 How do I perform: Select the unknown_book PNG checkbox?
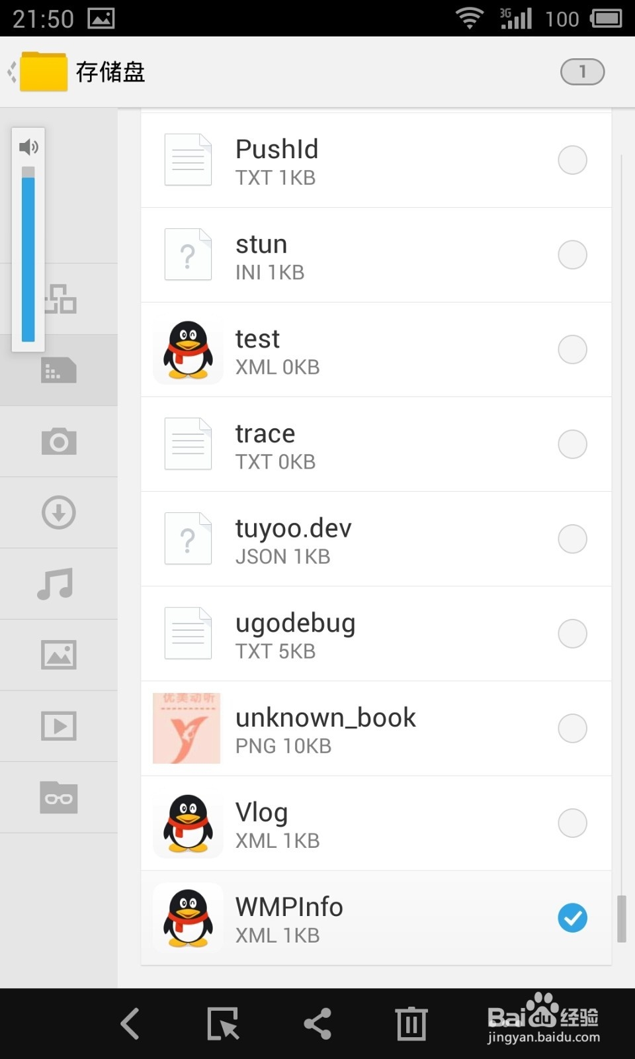(573, 728)
